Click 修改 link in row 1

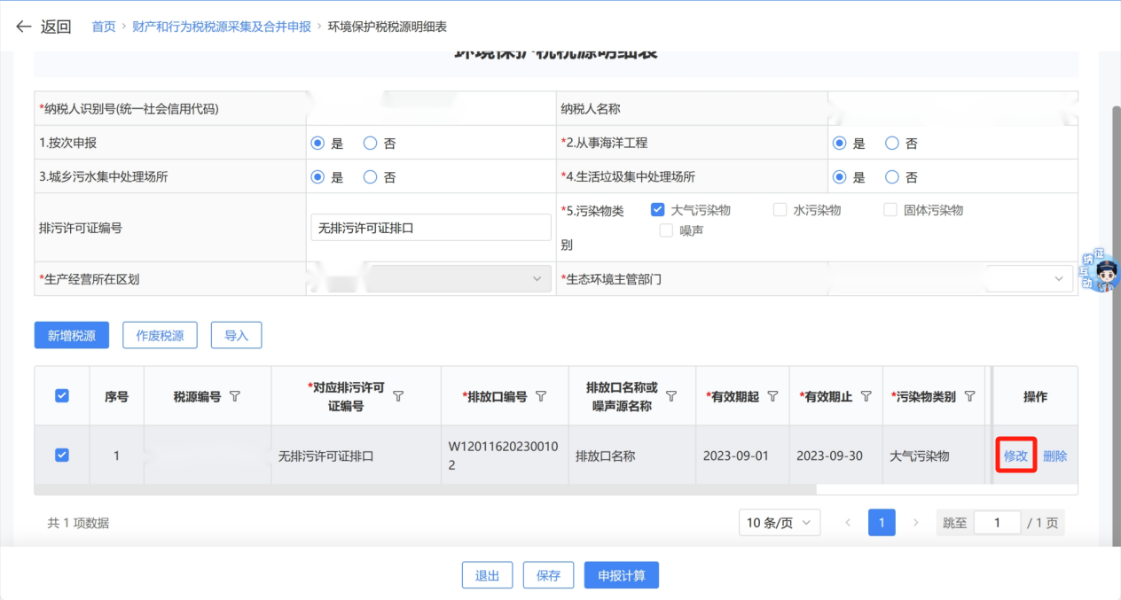point(1015,456)
